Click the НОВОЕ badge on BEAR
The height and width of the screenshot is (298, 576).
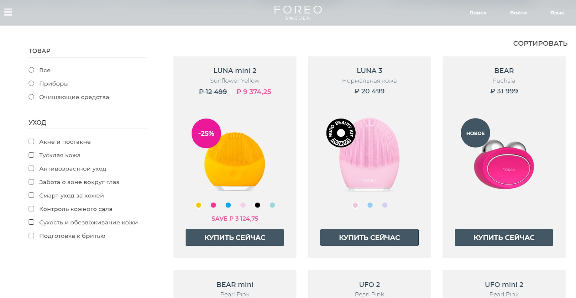[x=475, y=133]
